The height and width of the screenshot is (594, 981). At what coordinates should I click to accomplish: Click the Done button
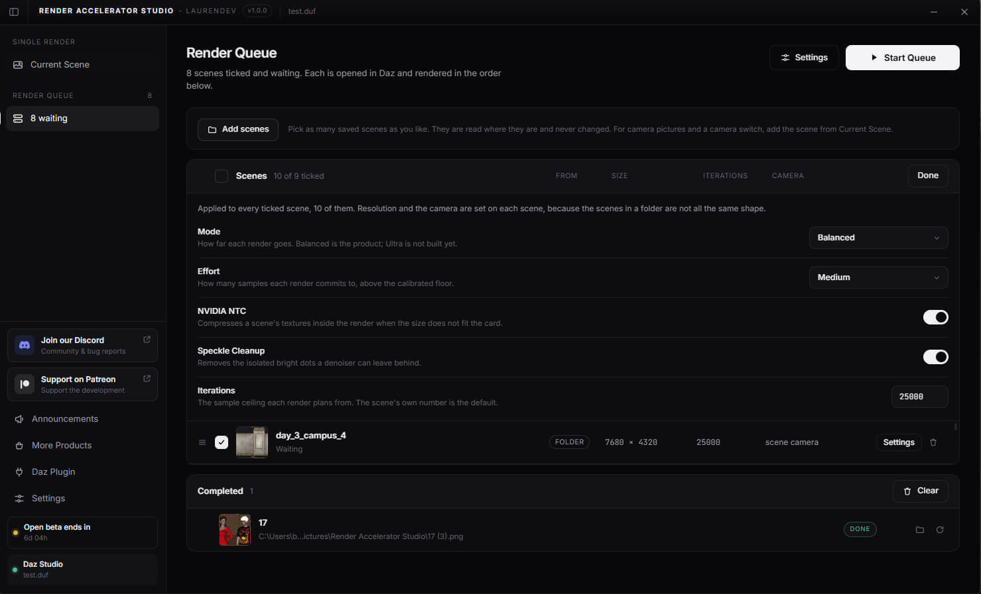coord(927,175)
